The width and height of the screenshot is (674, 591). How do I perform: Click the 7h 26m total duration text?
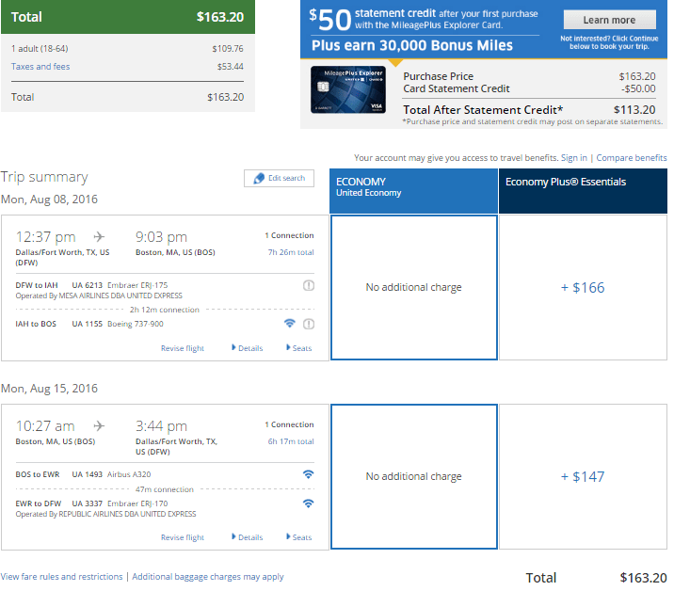pos(291,252)
